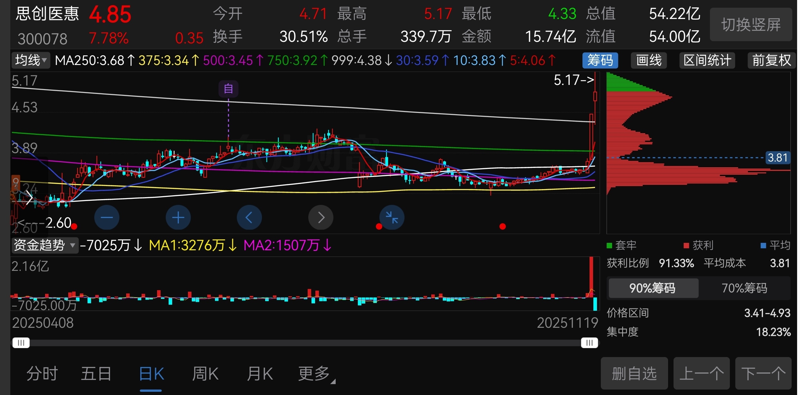Toggle the 筹码 chip distribution panel
The width and height of the screenshot is (800, 395).
click(x=600, y=60)
